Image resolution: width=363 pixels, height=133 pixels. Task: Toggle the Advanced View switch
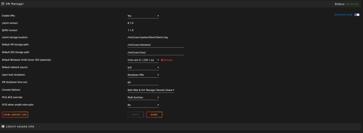(x=357, y=15)
